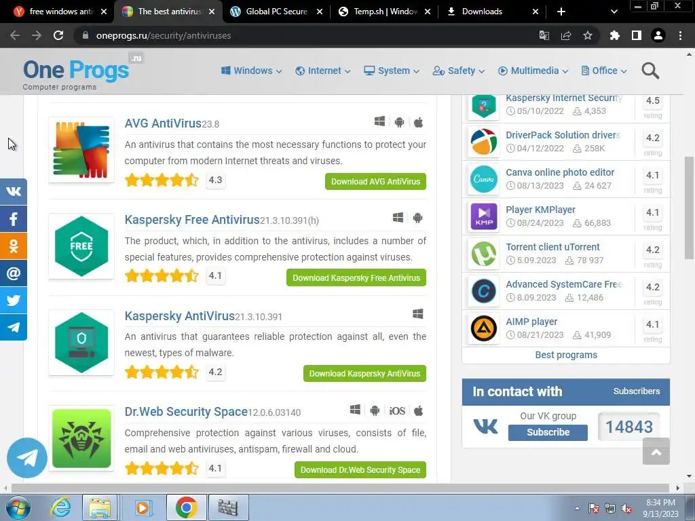
Task: Share page via Odnoklassniki sidebar icon
Action: [14, 246]
